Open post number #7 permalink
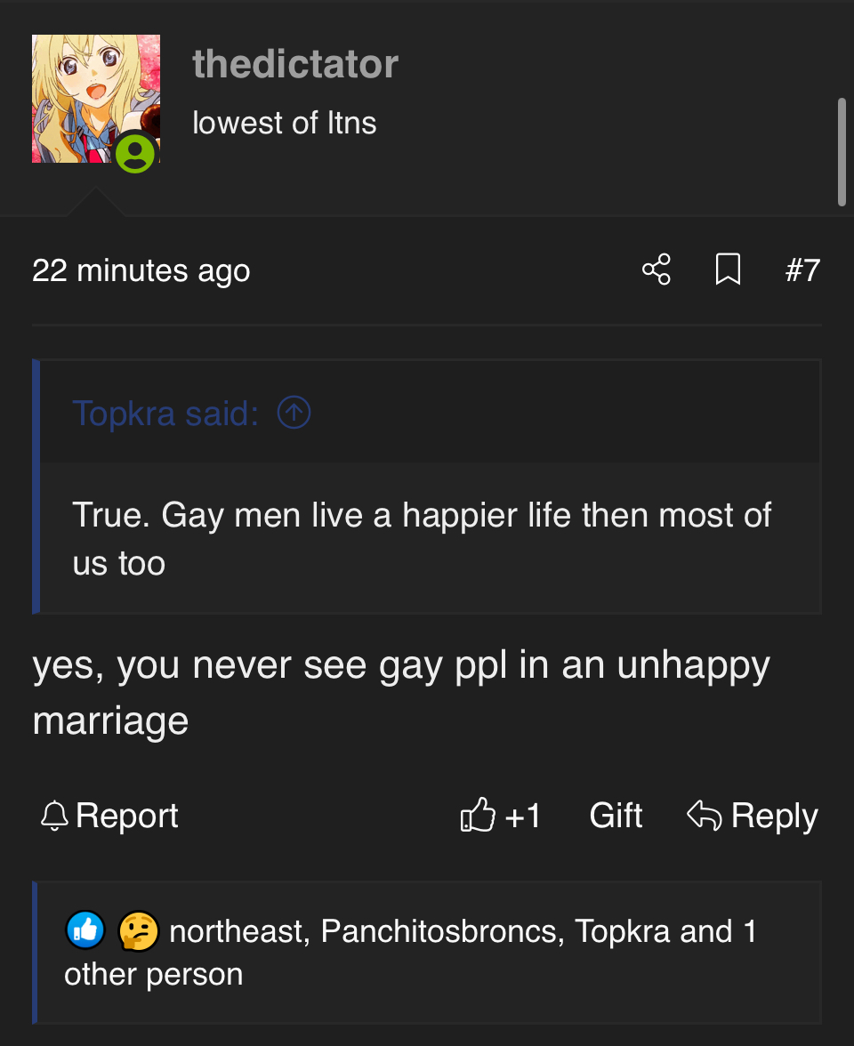The image size is (854, 1046). point(802,270)
